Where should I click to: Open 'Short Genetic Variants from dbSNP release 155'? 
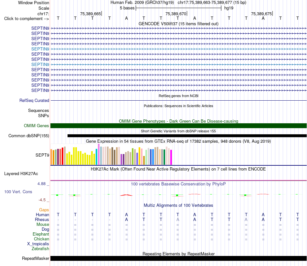click(178, 131)
